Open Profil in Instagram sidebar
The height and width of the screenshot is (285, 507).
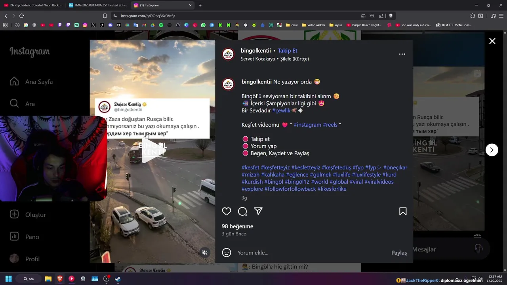pyautogui.click(x=25, y=259)
